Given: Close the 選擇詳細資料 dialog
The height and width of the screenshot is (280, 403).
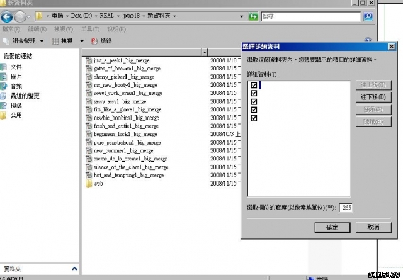Looking at the screenshot, I should (x=391, y=47).
